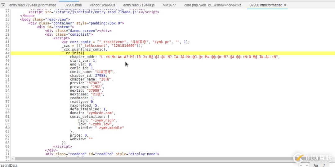Switch to vendor.1ca6f9.js tab
Image resolution: width=335 pixels, height=167 pixels.
[x=102, y=5]
